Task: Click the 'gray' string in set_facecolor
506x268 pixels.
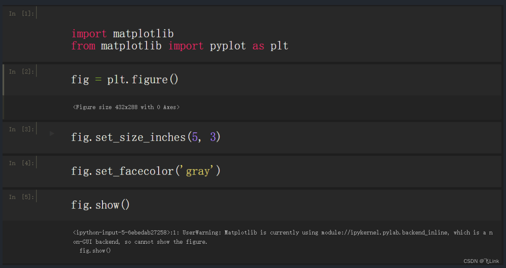Action: [x=198, y=171]
